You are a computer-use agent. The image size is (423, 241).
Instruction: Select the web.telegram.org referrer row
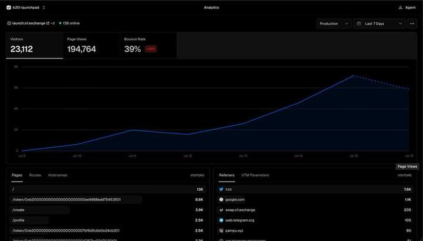tap(315, 221)
